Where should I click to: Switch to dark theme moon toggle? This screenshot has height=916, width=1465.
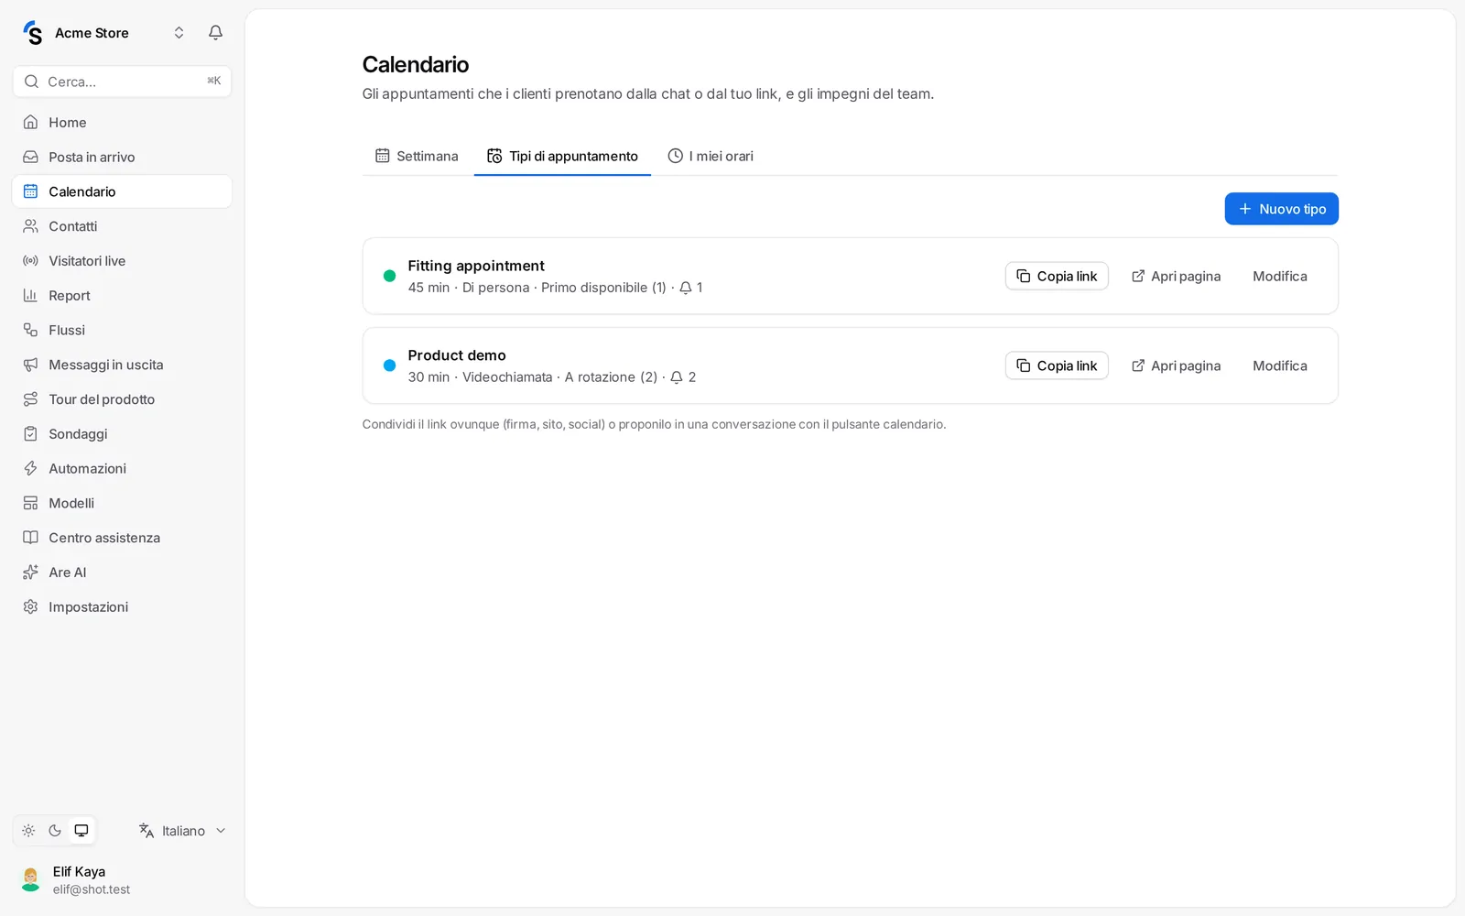(55, 831)
